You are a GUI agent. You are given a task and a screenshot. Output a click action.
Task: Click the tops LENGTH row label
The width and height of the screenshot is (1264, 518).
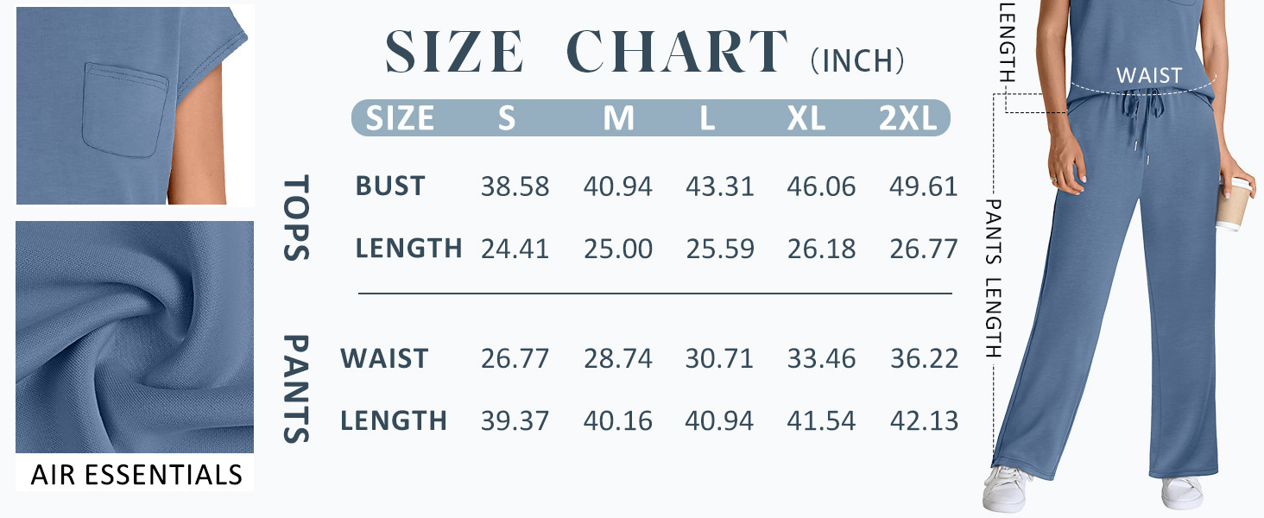click(409, 249)
